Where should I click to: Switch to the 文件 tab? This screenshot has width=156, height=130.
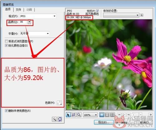point(18,10)
